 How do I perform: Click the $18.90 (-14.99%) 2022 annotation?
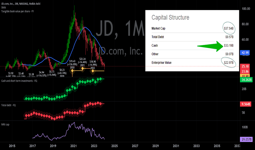pos(93,65)
